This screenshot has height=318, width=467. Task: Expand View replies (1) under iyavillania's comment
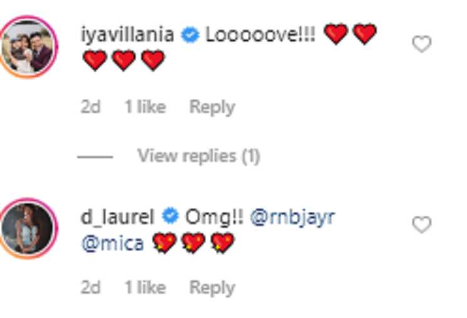[198, 156]
